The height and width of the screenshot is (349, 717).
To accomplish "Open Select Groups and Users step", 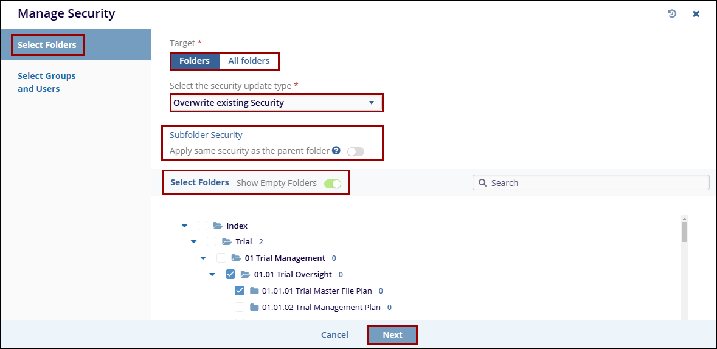I will click(x=47, y=82).
